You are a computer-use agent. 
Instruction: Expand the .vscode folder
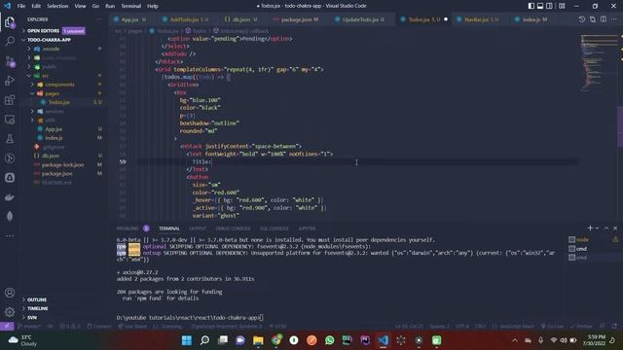tap(51, 49)
